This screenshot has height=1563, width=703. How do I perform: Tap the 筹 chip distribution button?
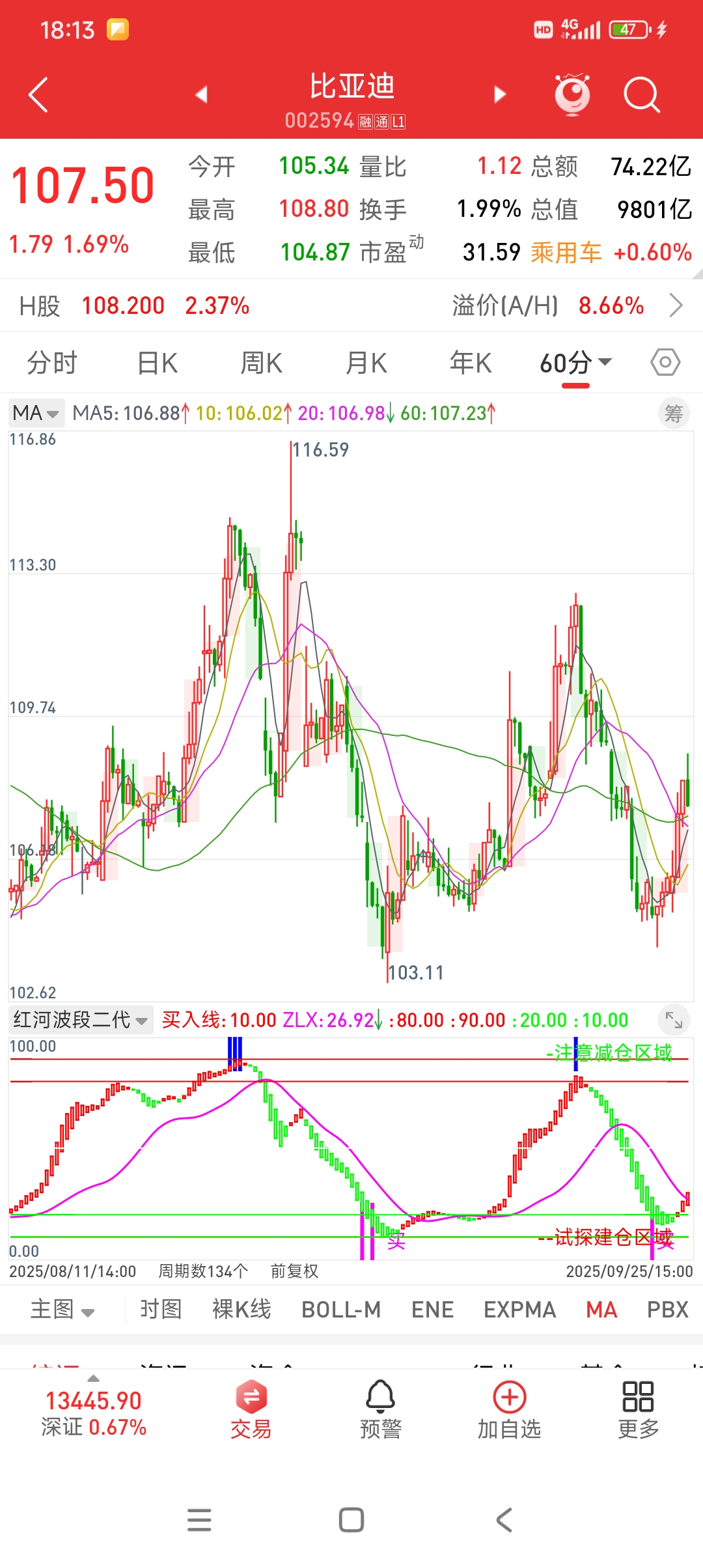click(674, 413)
